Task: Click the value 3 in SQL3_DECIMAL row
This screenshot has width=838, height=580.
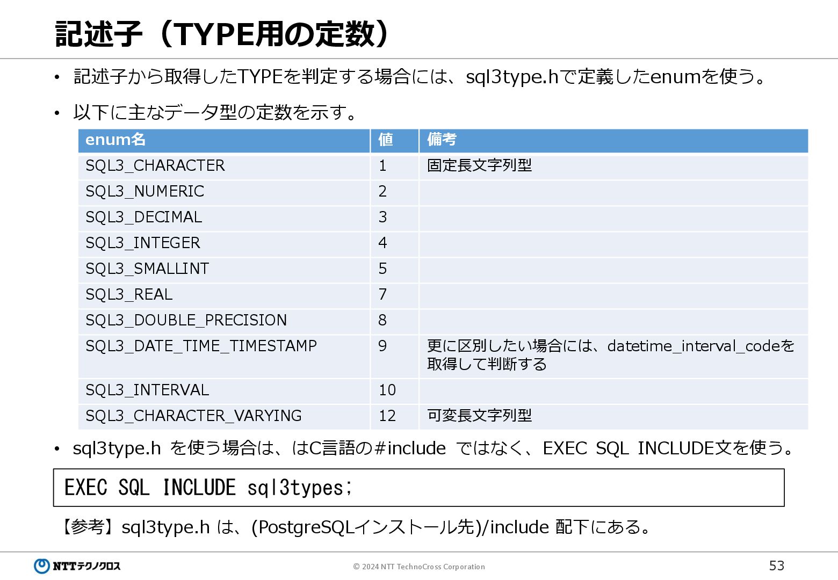Action: click(x=394, y=218)
